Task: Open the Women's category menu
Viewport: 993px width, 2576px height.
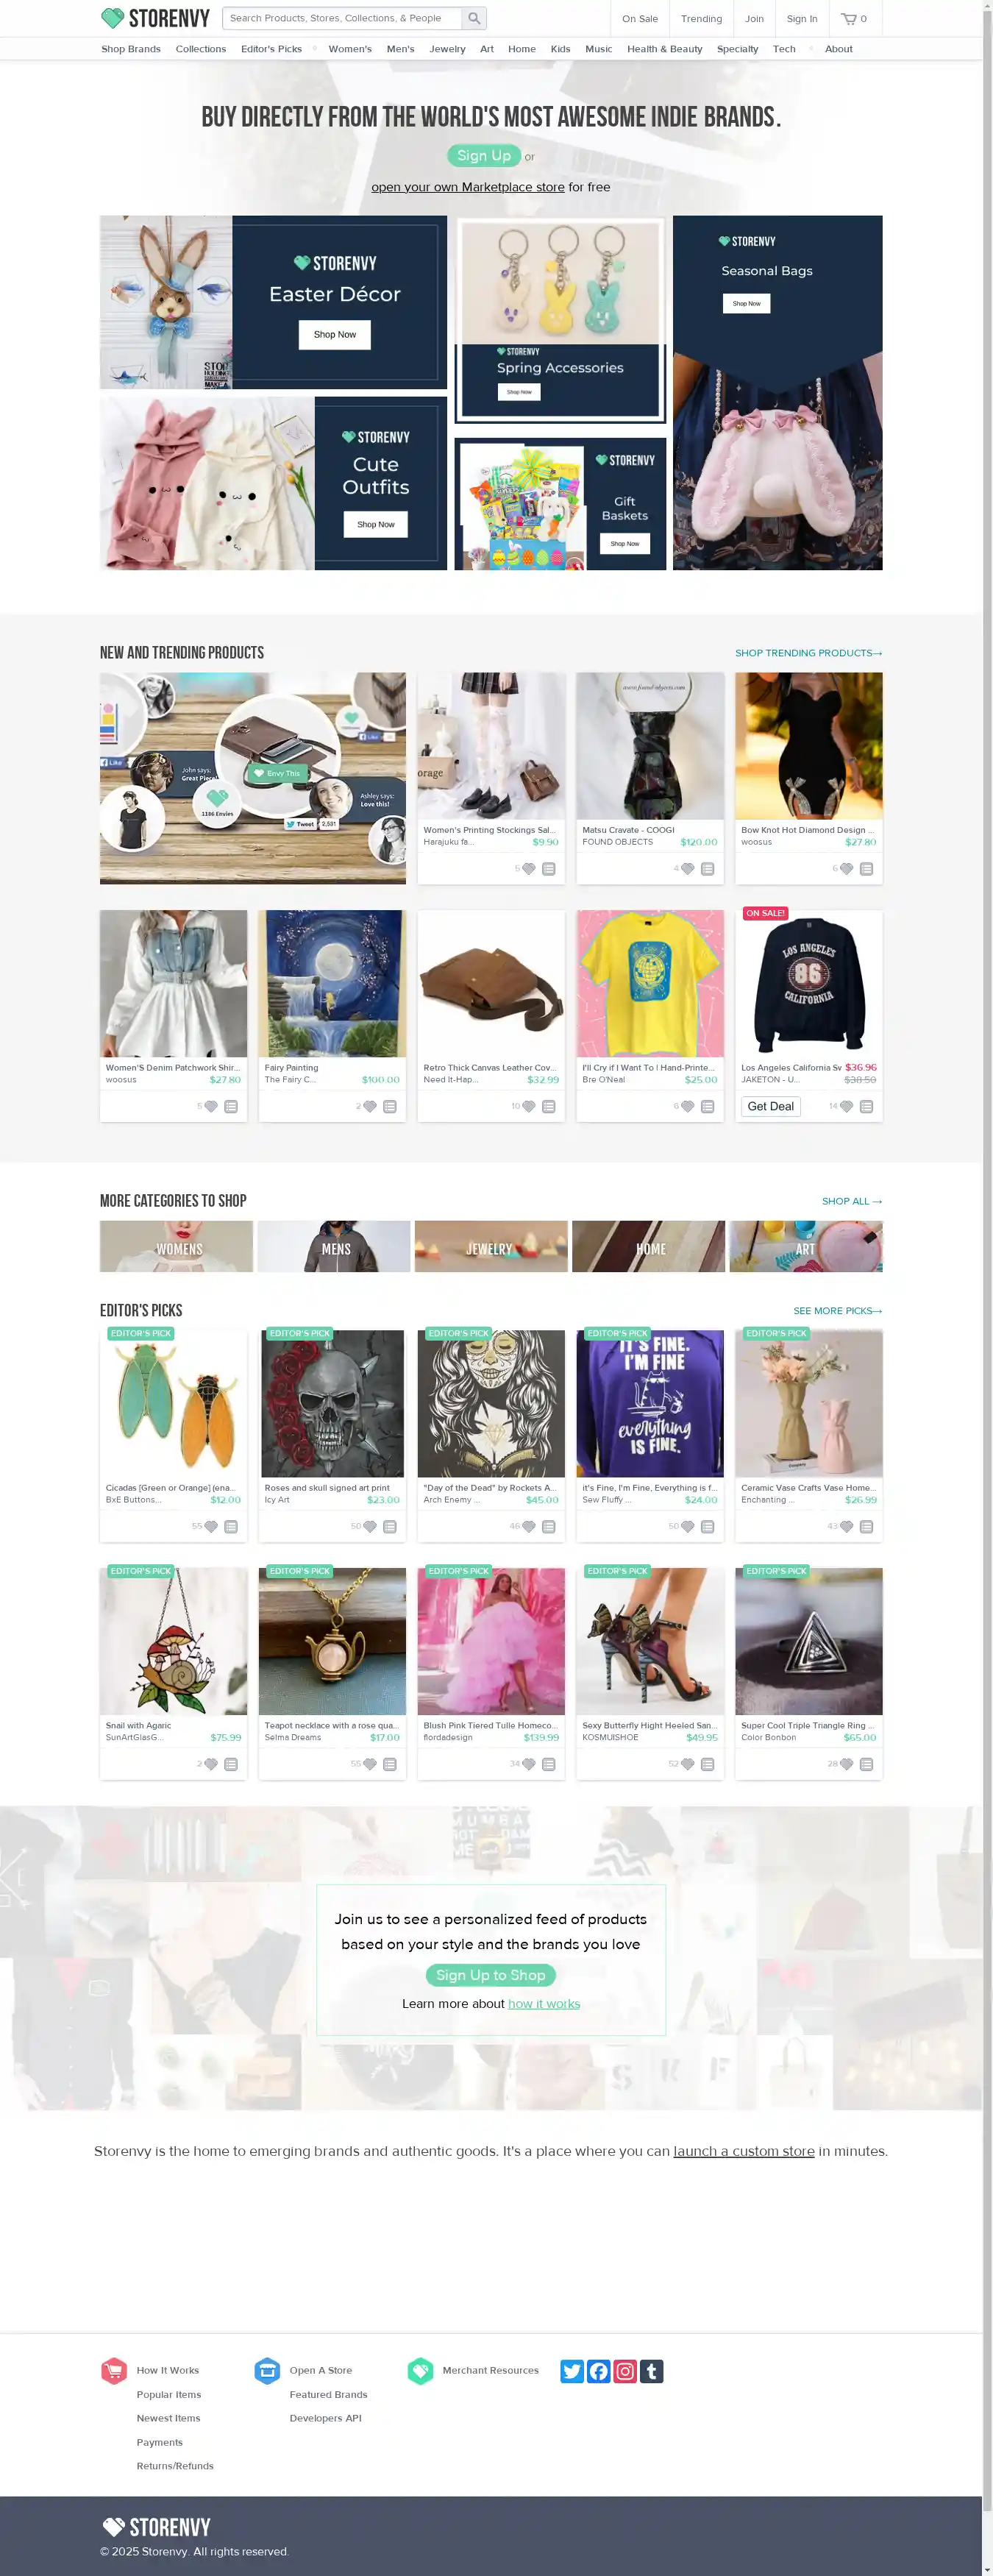Action: [350, 48]
